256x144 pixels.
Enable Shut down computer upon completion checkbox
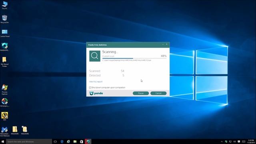(x=90, y=88)
